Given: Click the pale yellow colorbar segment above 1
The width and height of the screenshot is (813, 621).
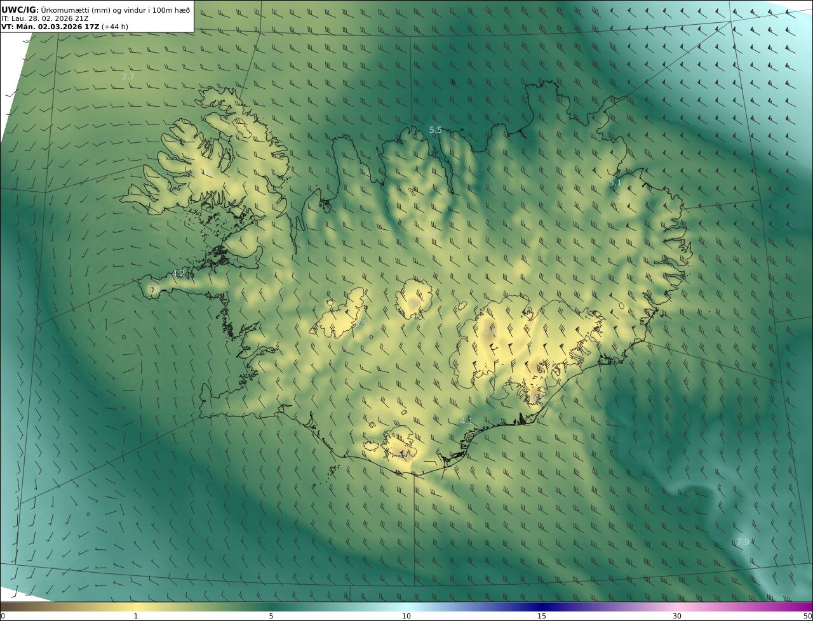Looking at the screenshot, I should [x=135, y=606].
